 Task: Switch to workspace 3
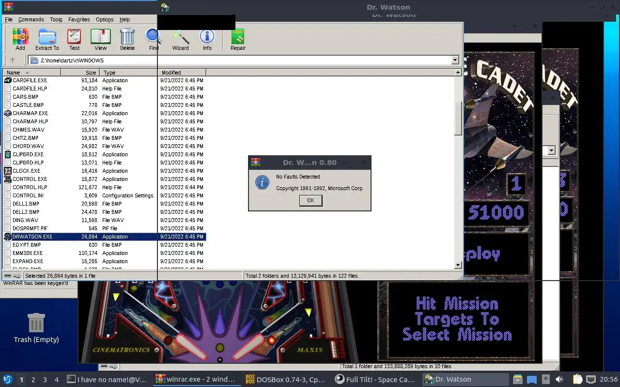click(45, 380)
